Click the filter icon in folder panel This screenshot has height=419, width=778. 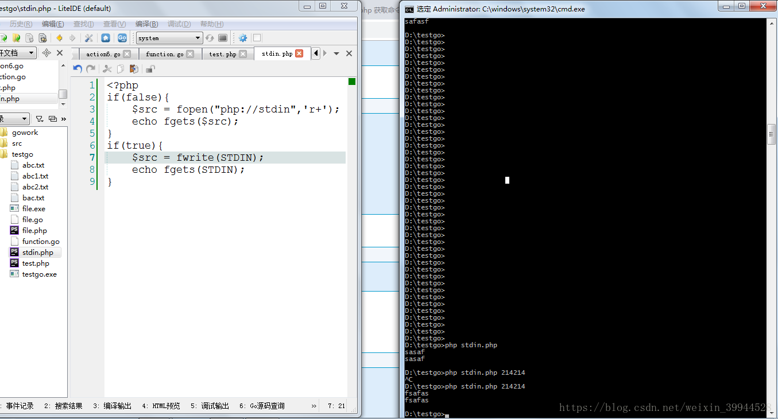click(40, 119)
